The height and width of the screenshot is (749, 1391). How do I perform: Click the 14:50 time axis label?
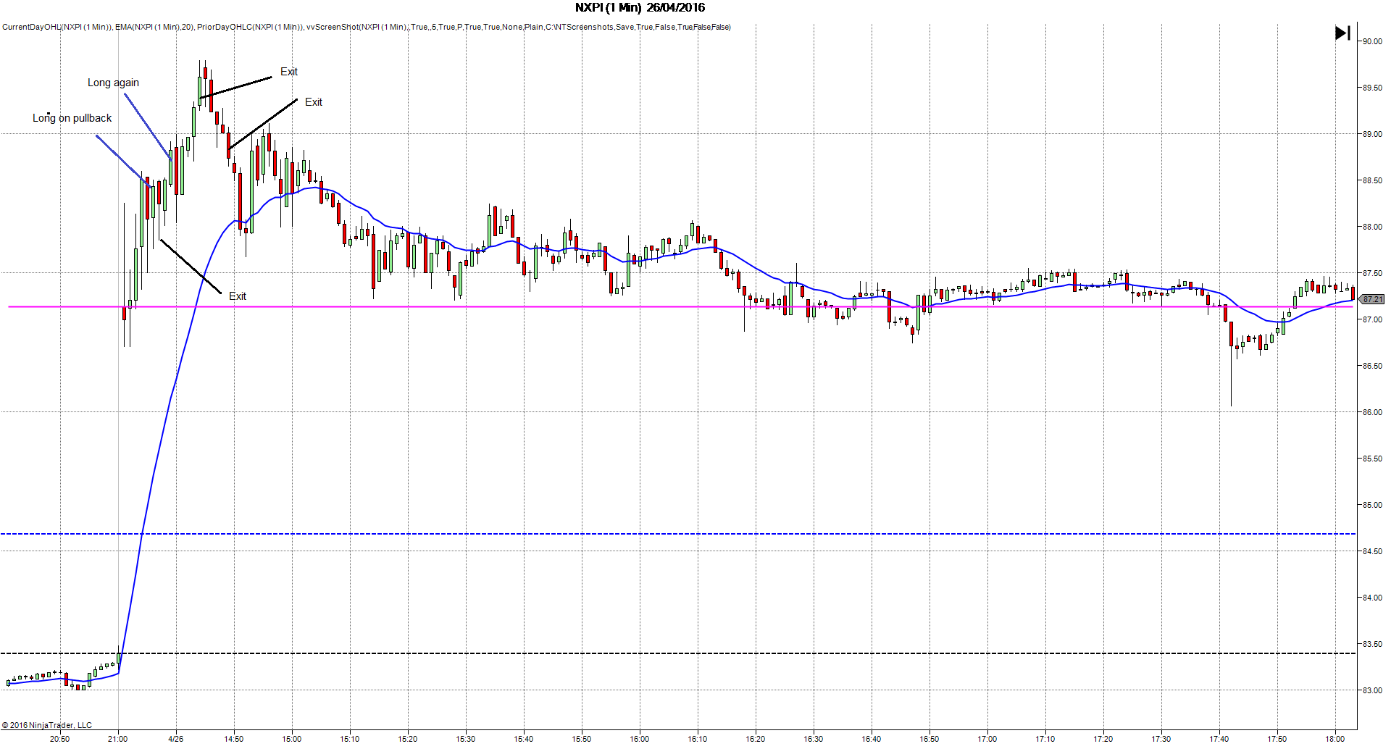tap(234, 739)
